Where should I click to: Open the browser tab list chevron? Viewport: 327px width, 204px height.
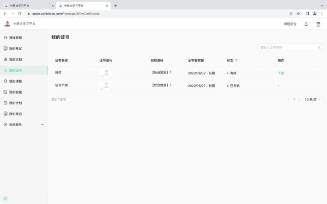pyautogui.click(x=322, y=5)
